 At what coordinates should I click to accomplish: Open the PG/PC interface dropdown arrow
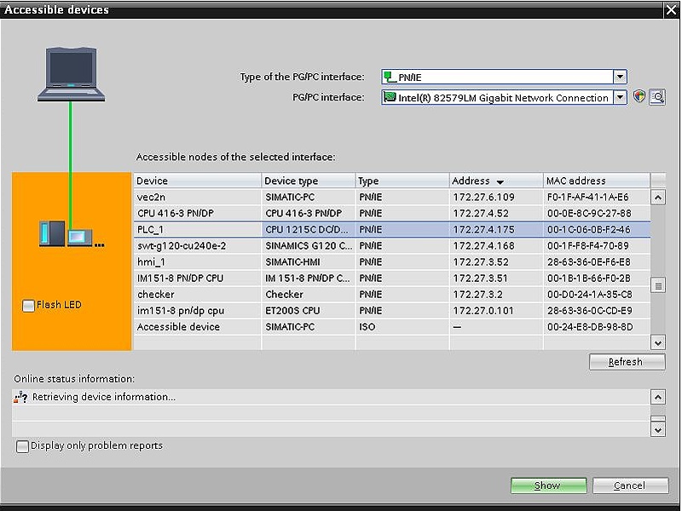click(620, 97)
